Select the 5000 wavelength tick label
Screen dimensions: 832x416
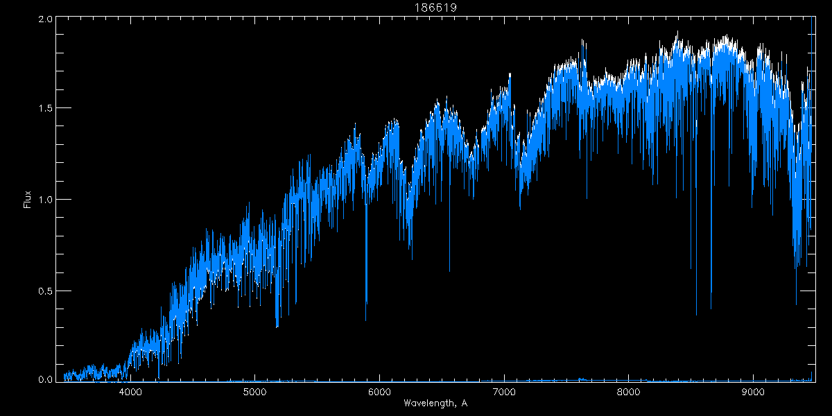pos(255,392)
